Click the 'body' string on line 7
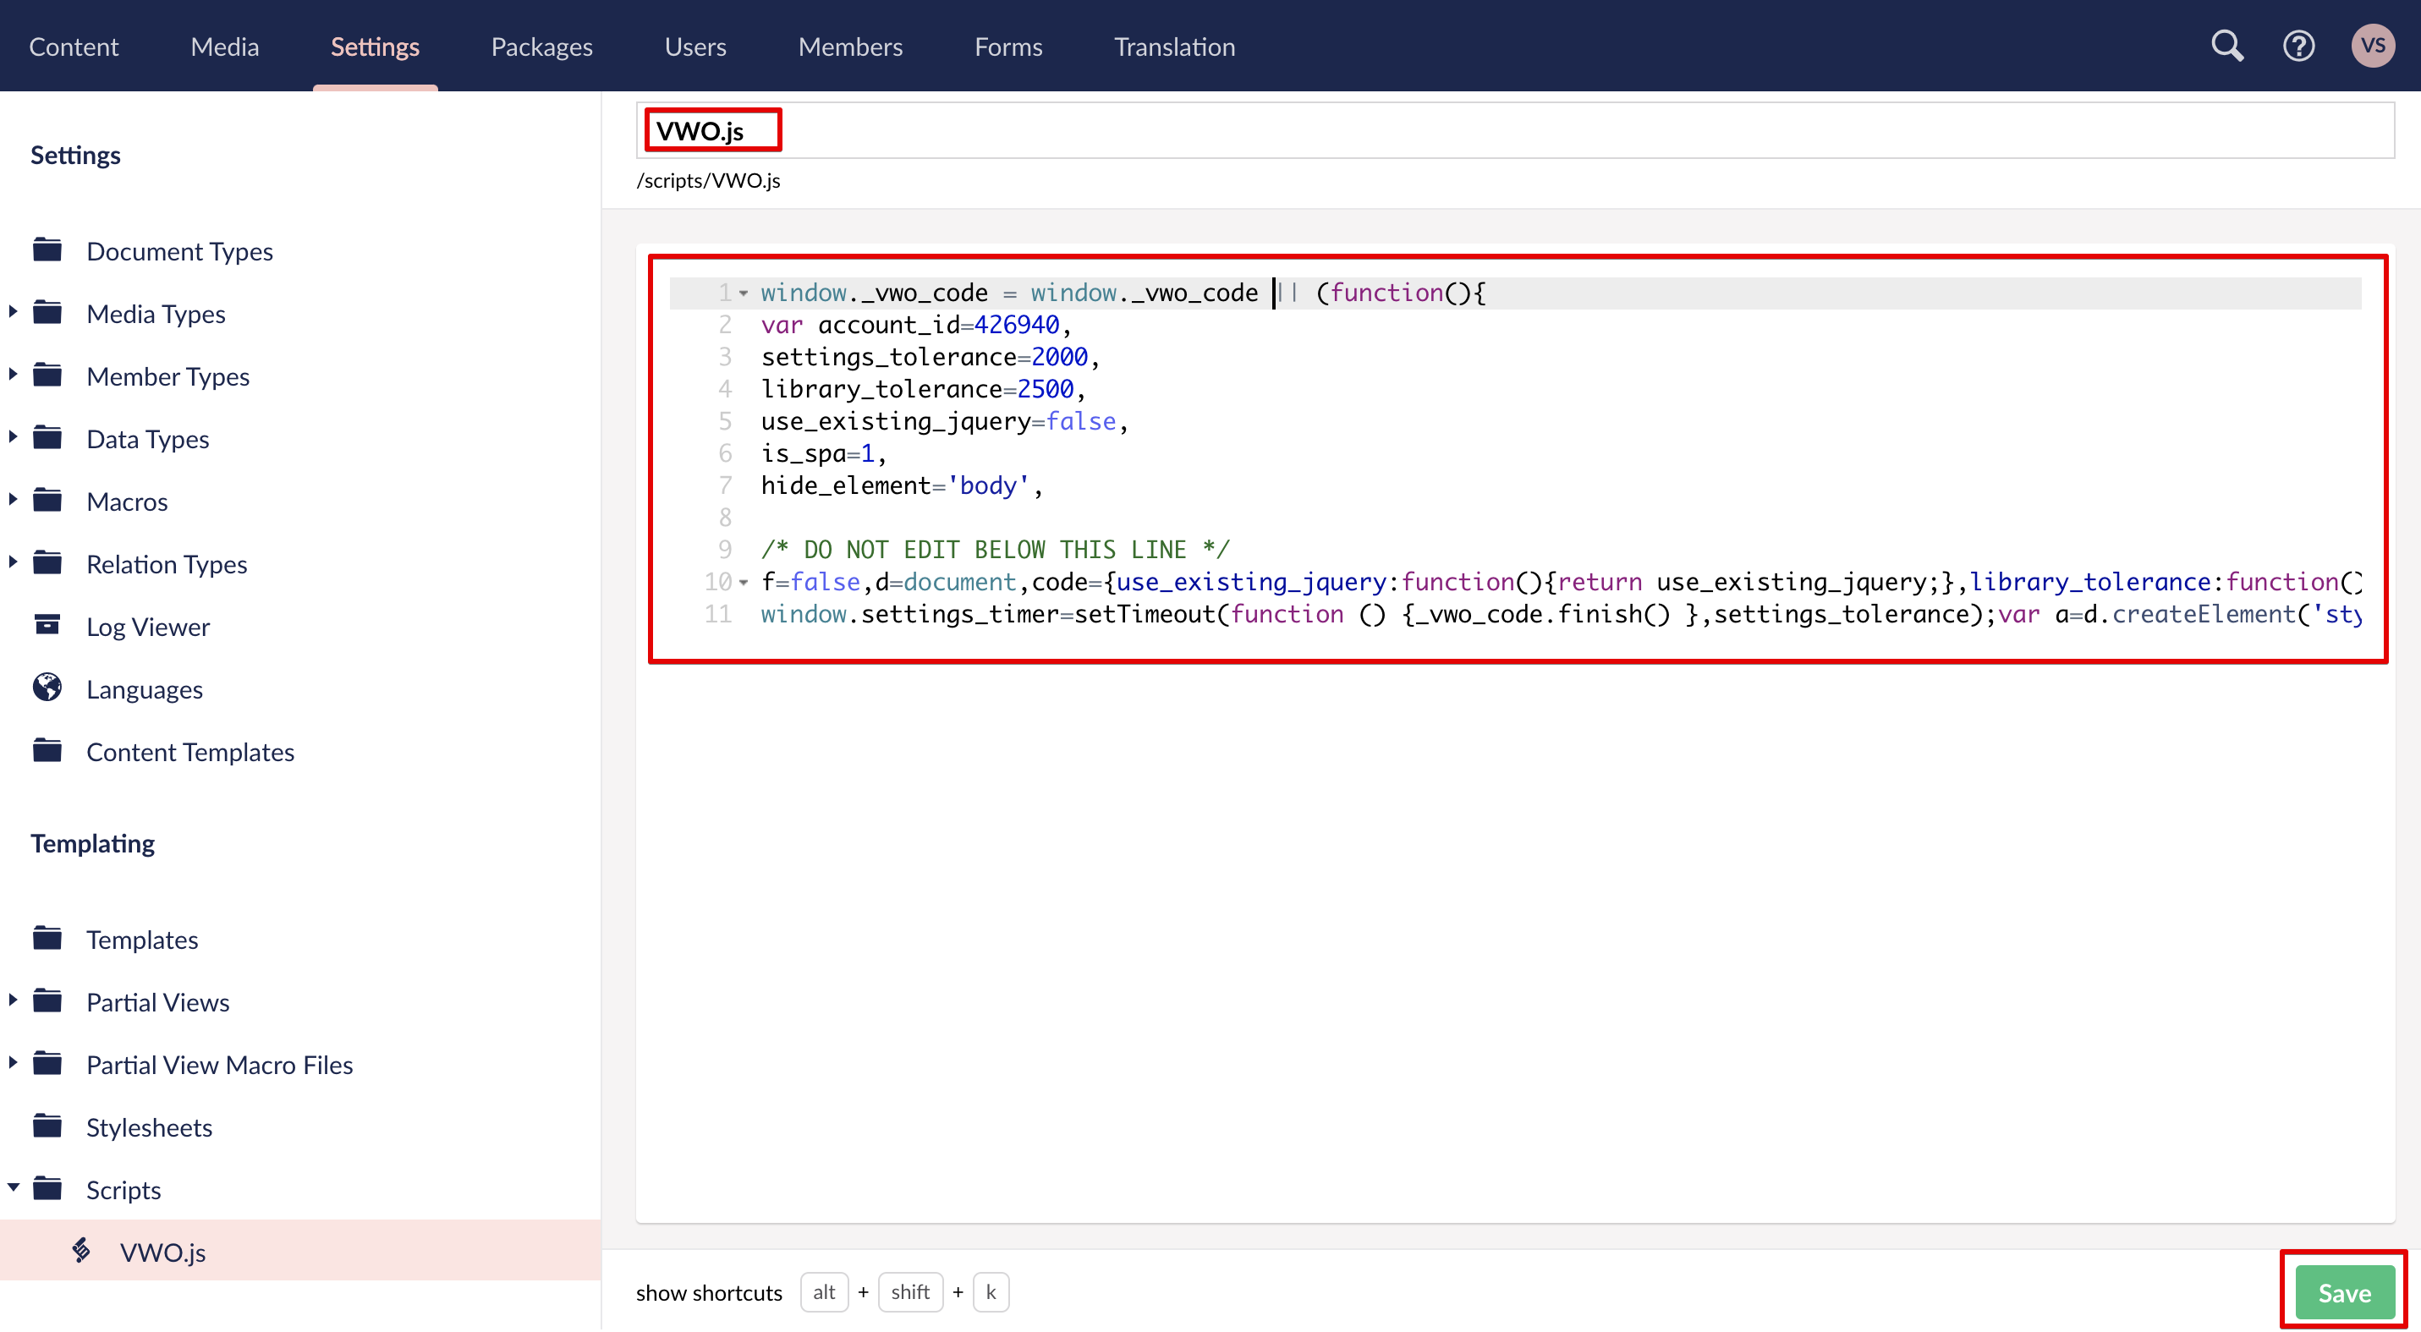Screen dimensions: 2421x1332 [x=988, y=485]
